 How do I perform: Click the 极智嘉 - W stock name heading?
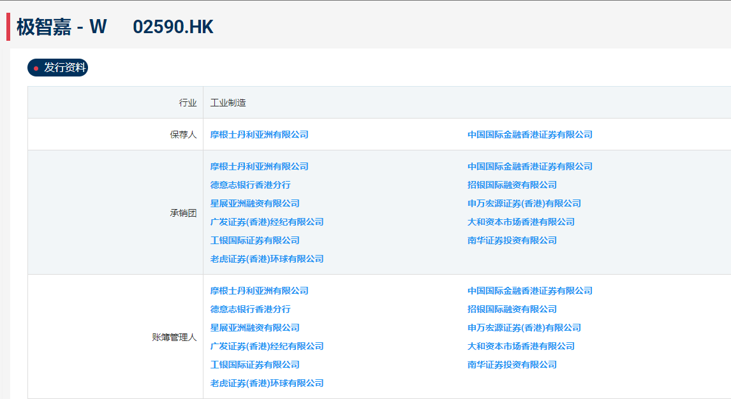pyautogui.click(x=61, y=27)
